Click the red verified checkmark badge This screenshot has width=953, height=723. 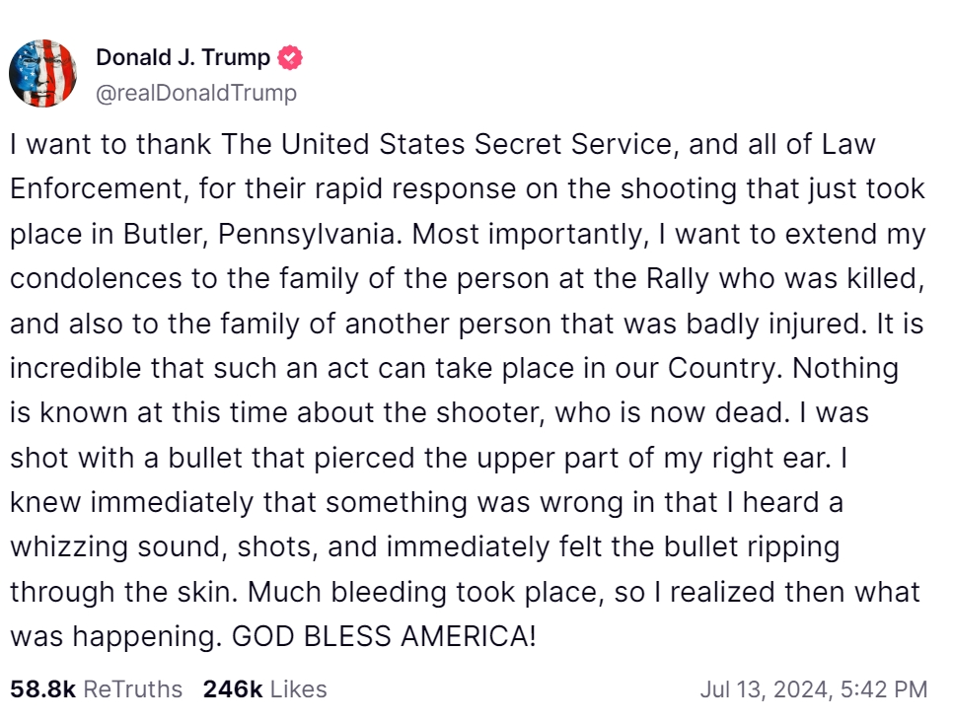tap(290, 58)
